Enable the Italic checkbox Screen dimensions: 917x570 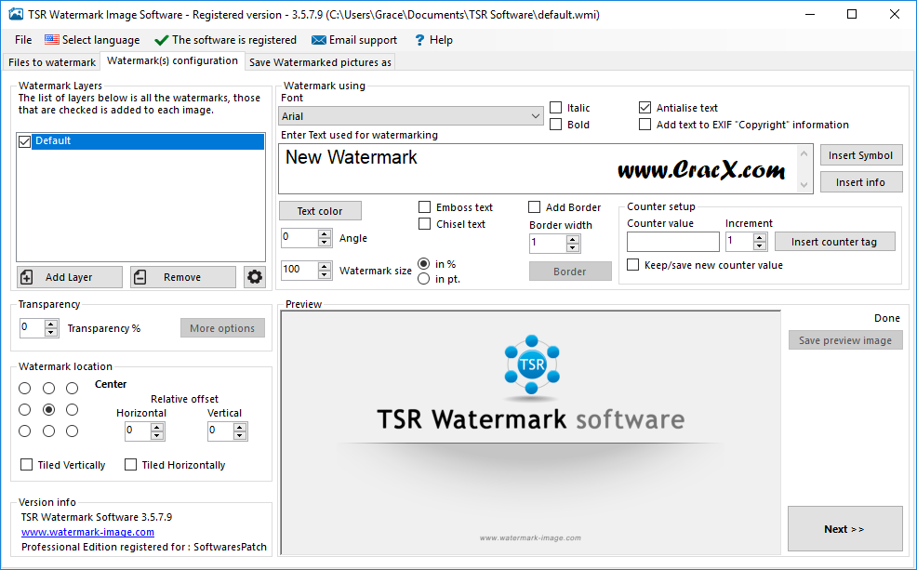(555, 108)
